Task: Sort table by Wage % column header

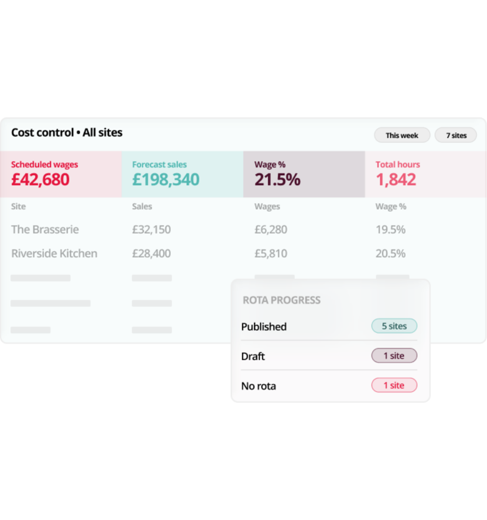Action: [391, 206]
